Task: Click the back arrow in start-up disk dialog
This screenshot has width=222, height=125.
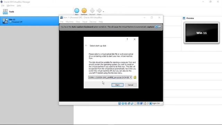Action: 86,45
